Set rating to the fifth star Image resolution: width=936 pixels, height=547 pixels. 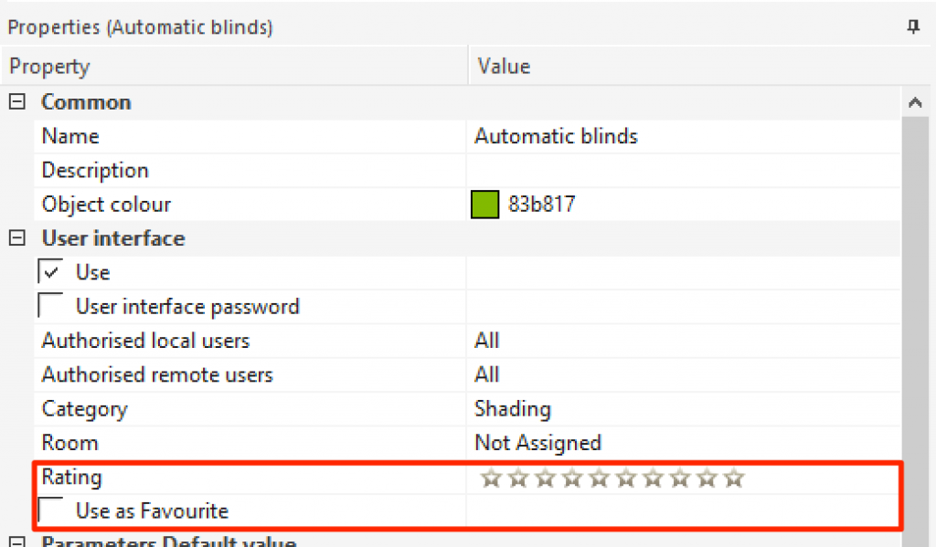599,478
